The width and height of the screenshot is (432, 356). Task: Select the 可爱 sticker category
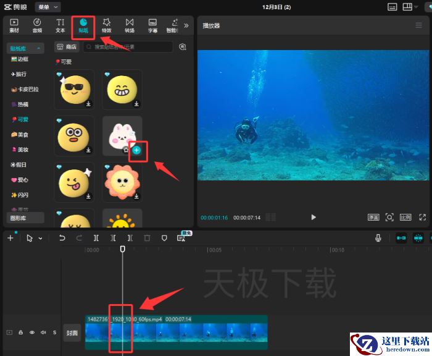click(20, 119)
